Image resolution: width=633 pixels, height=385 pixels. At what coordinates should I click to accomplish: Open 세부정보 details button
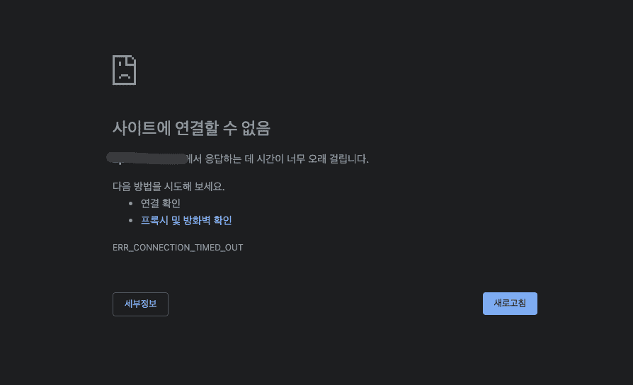coord(140,304)
